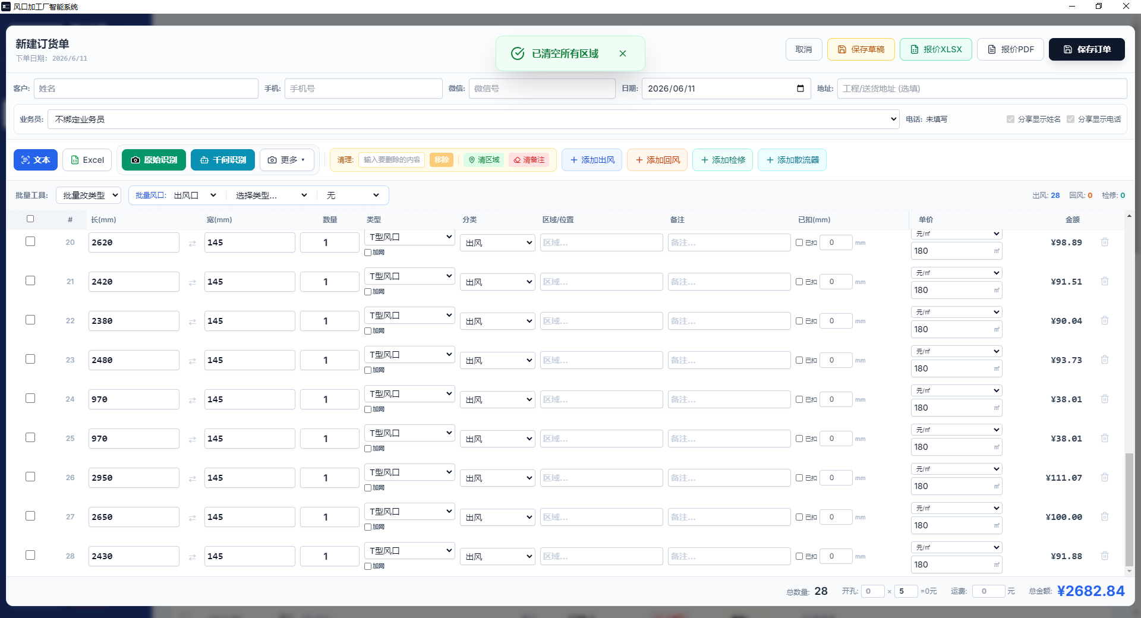Screen dimensions: 1141x618
Task: Swap length and width in row 27
Action: [192, 518]
